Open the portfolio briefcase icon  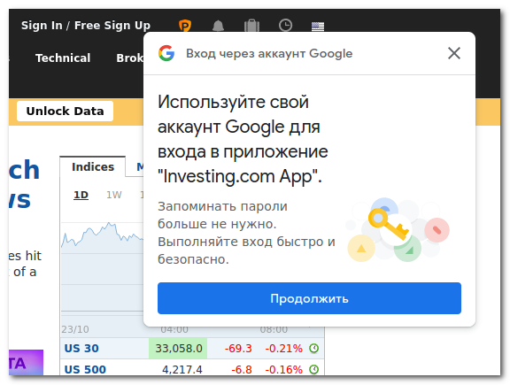click(251, 26)
